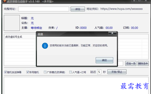The height and width of the screenshot is (94, 151).
Task: Click the 订阅 value 00.00
Action: point(134,28)
